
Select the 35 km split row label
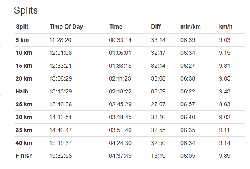[x=24, y=130]
